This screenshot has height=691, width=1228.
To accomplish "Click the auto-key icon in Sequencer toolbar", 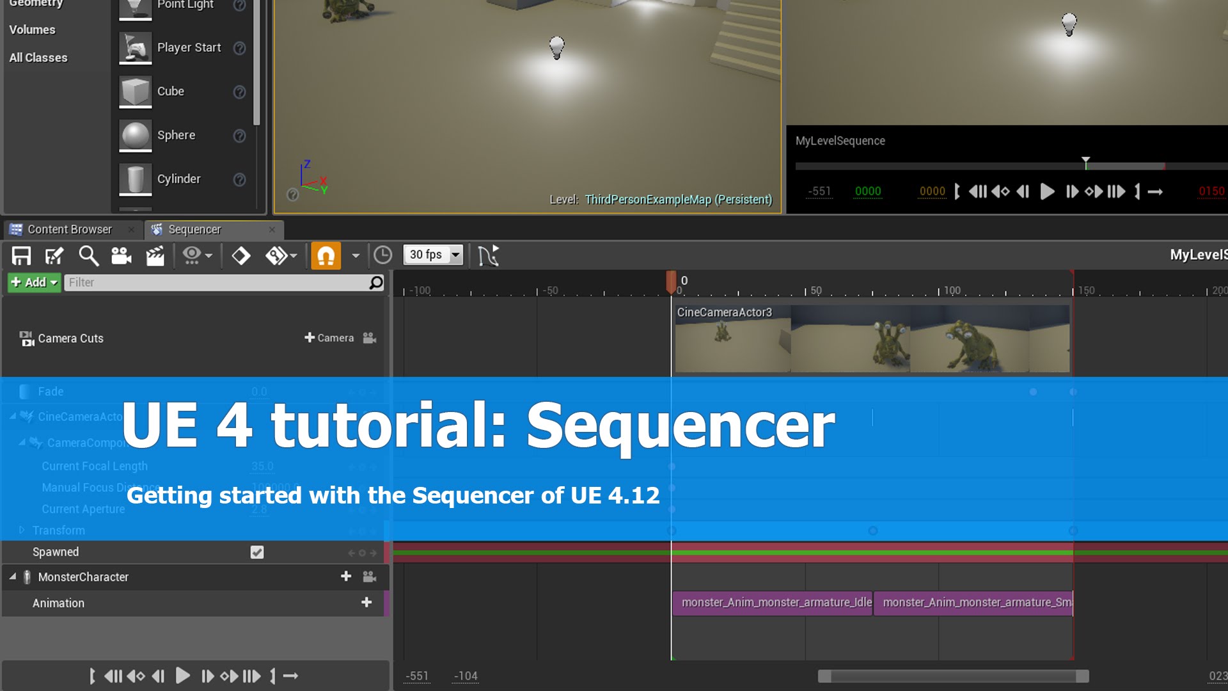I will (x=276, y=256).
